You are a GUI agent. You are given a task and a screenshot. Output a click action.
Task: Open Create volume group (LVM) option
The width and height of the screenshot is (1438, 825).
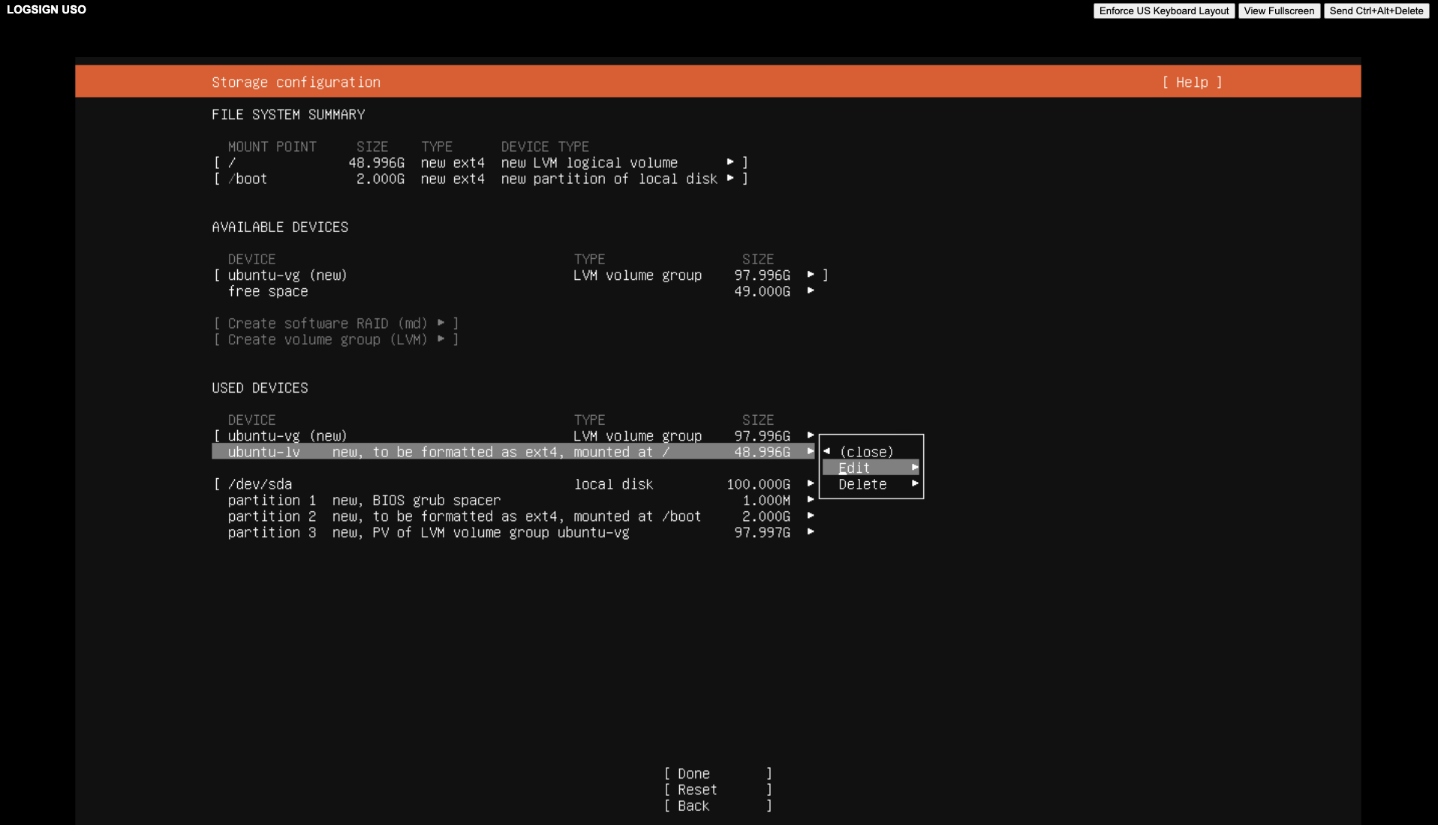click(335, 339)
